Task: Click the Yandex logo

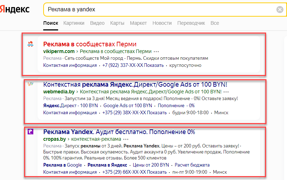Action: point(15,9)
